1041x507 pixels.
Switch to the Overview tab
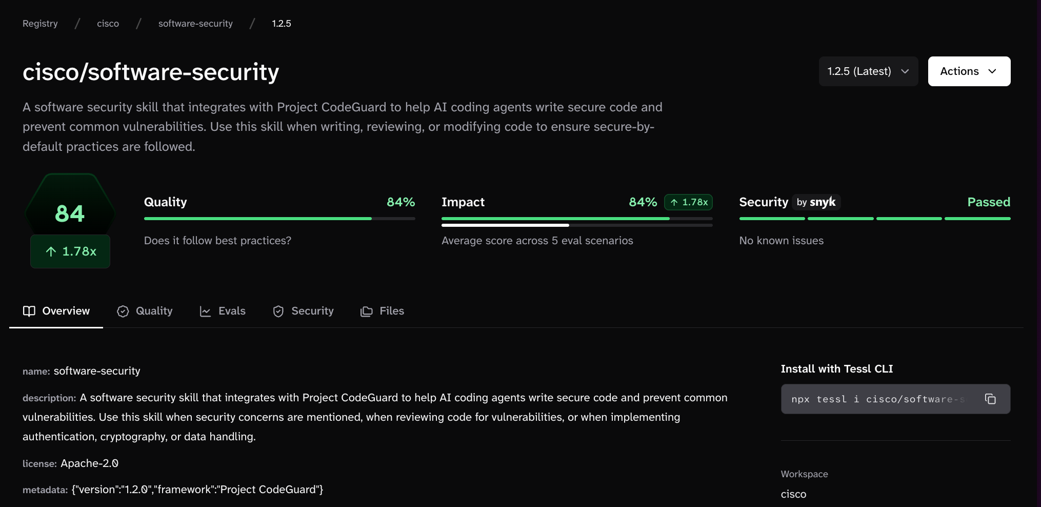56,311
